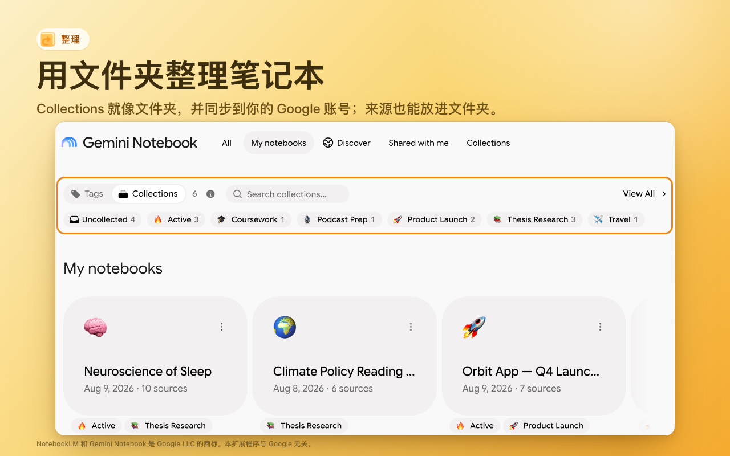Open the Neuroscience of Sleep notebook title

[148, 372]
